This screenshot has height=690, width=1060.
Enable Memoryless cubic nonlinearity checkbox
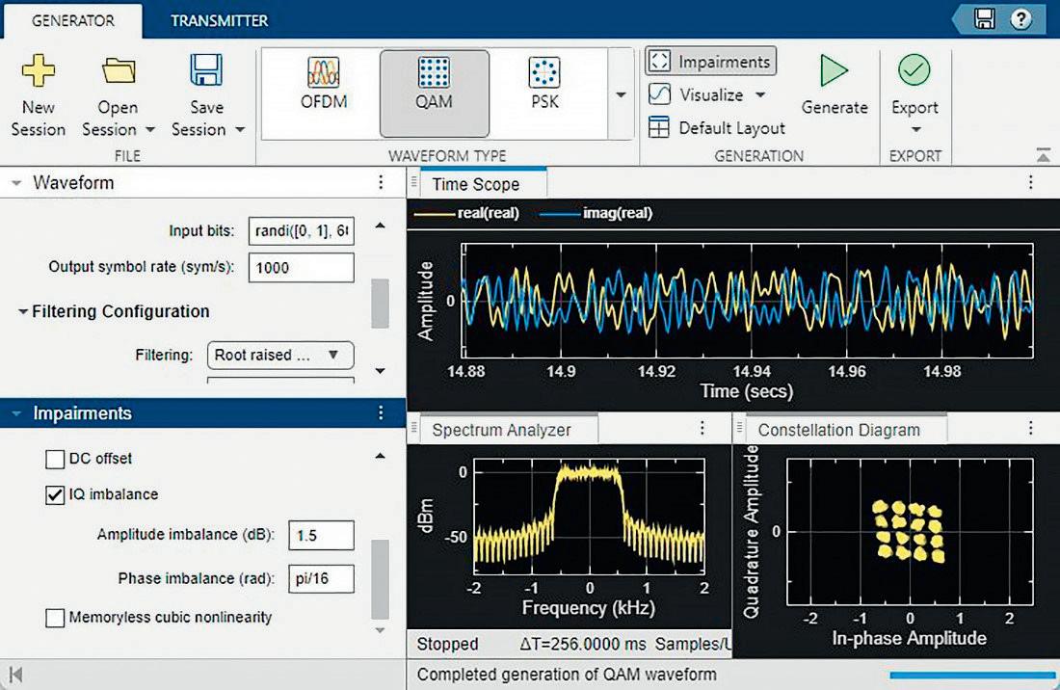tap(55, 618)
